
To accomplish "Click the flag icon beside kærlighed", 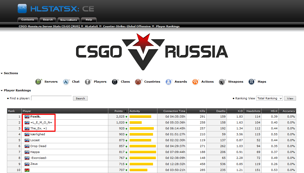I will point(27,134).
